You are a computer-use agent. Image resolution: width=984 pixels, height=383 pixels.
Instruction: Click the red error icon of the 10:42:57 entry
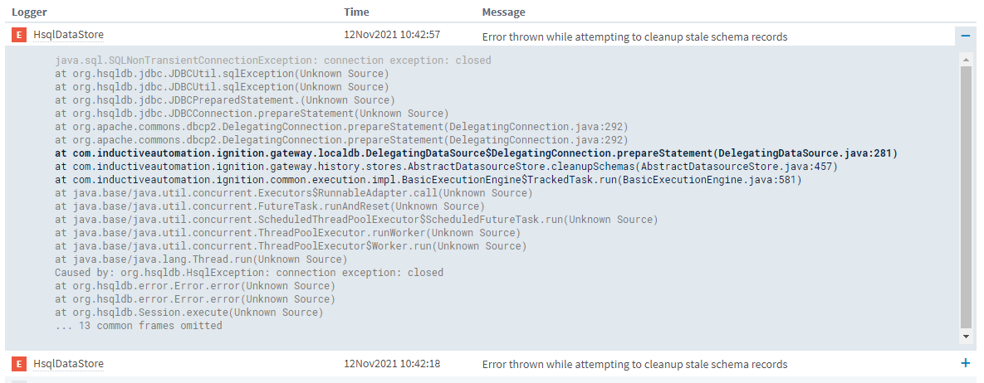pyautogui.click(x=19, y=35)
